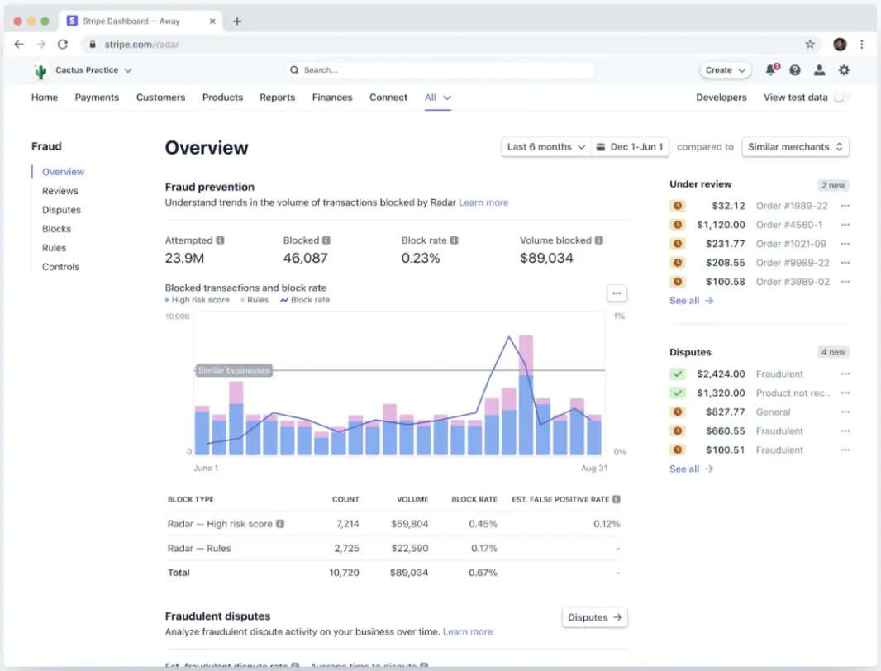Open the Last 6 months dropdown
The image size is (881, 671).
(x=545, y=146)
